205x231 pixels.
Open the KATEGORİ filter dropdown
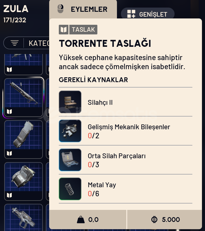(x=27, y=43)
